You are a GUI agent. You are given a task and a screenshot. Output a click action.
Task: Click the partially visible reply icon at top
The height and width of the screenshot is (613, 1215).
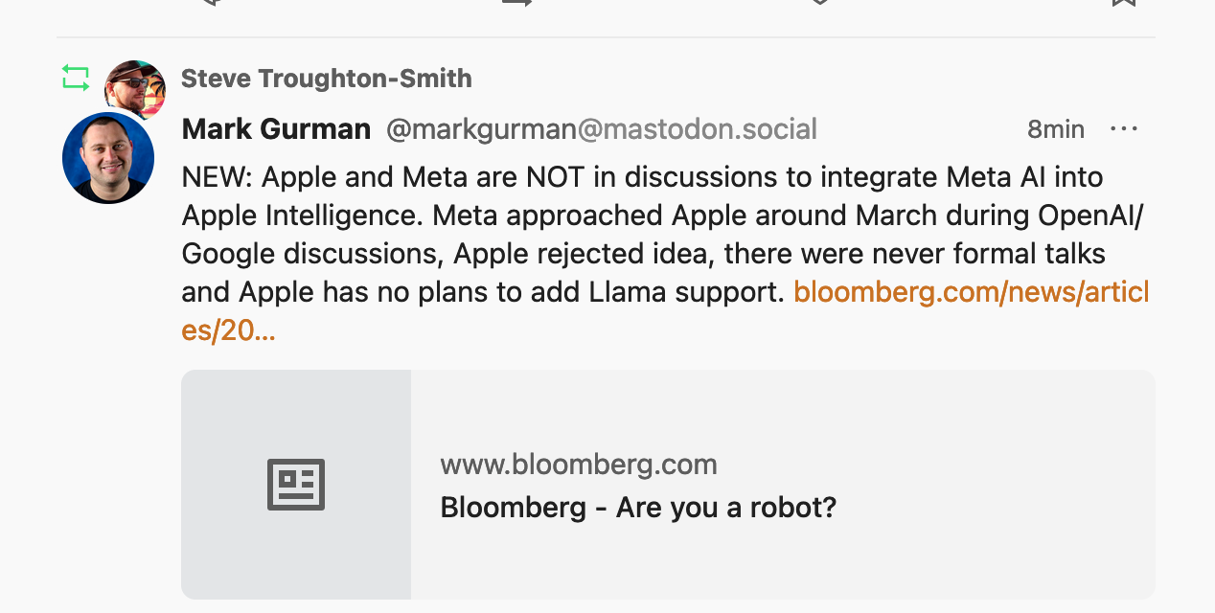tap(213, 3)
